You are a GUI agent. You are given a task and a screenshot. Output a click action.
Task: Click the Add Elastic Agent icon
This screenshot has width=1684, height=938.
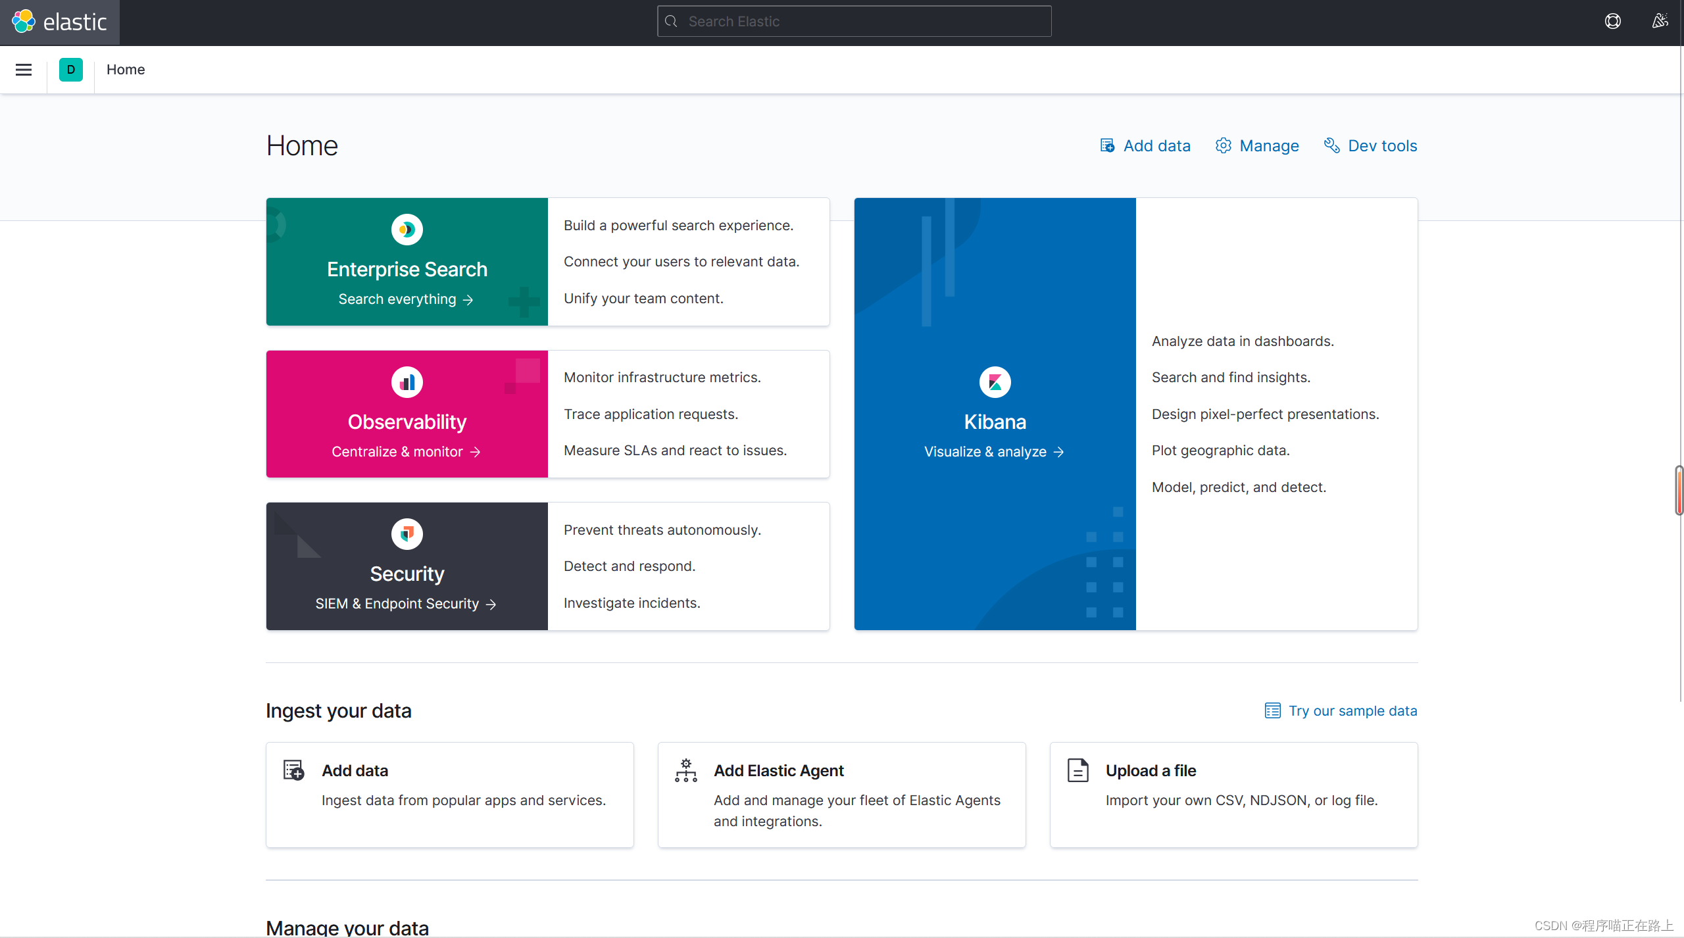[x=685, y=770]
